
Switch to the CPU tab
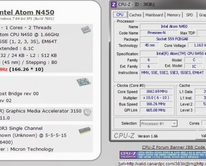click(120, 15)
